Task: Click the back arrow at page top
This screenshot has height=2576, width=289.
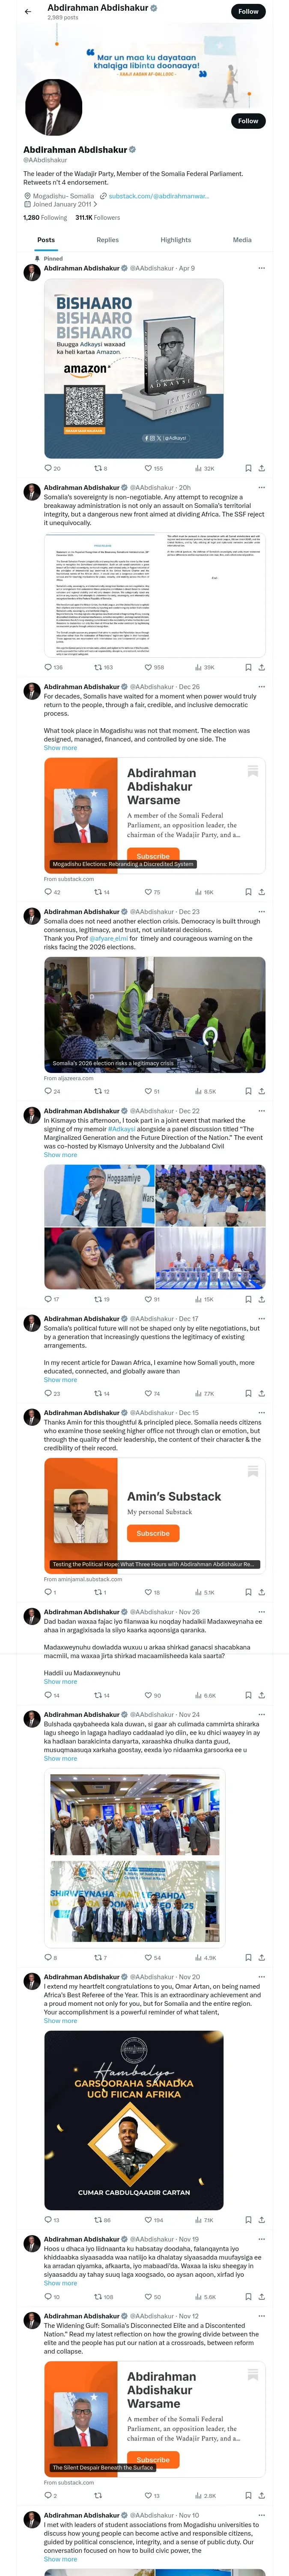Action: click(27, 11)
